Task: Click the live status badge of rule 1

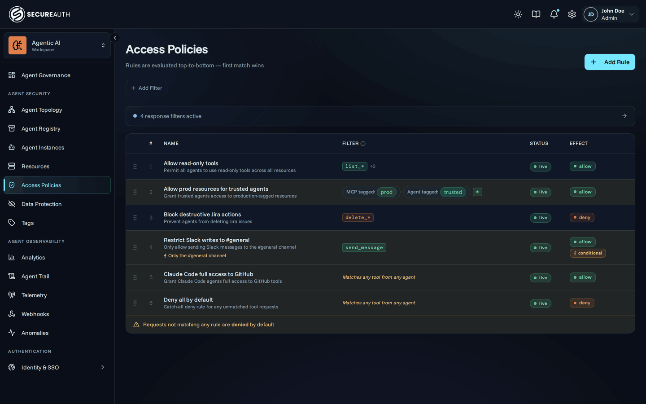Action: 541,167
